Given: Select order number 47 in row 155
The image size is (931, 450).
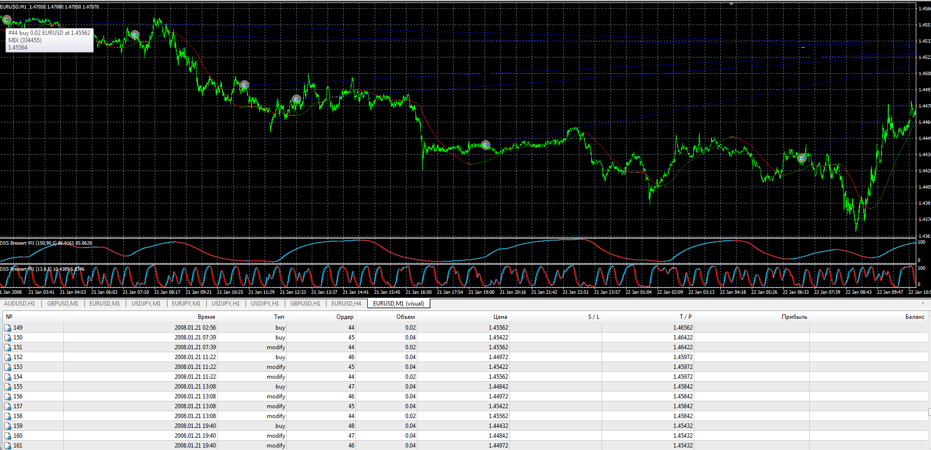Looking at the screenshot, I should click(x=351, y=387).
